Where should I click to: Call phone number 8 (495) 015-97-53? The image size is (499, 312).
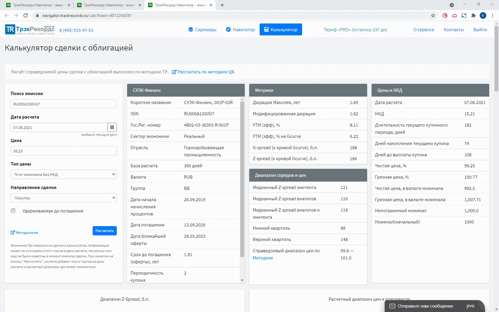[x=76, y=30]
